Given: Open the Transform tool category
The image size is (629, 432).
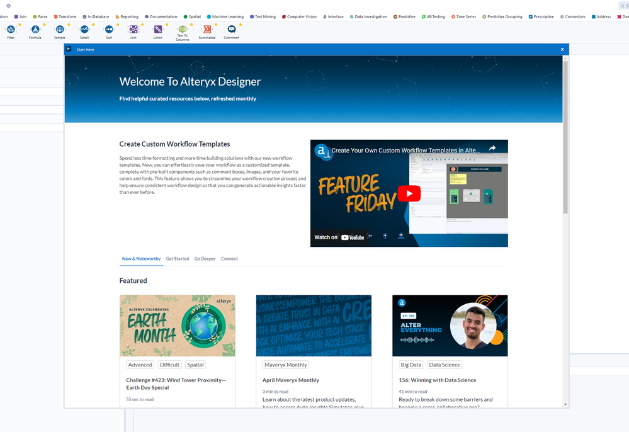Looking at the screenshot, I should 65,17.
